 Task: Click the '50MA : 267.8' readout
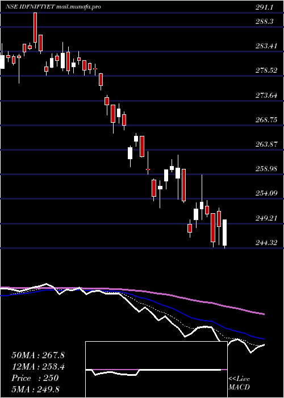pyautogui.click(x=38, y=355)
